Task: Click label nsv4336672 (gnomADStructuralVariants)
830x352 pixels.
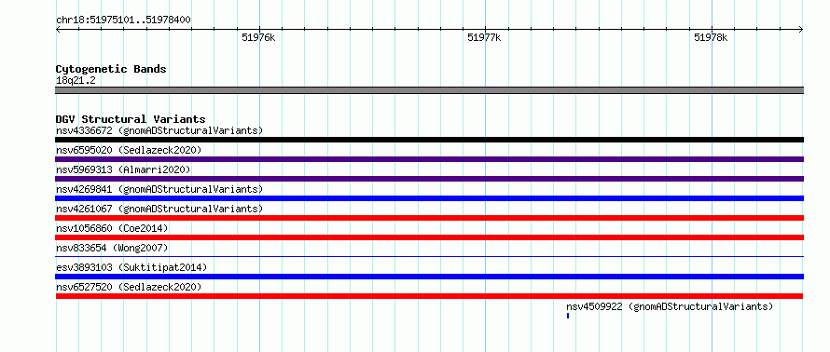Action: (159, 130)
